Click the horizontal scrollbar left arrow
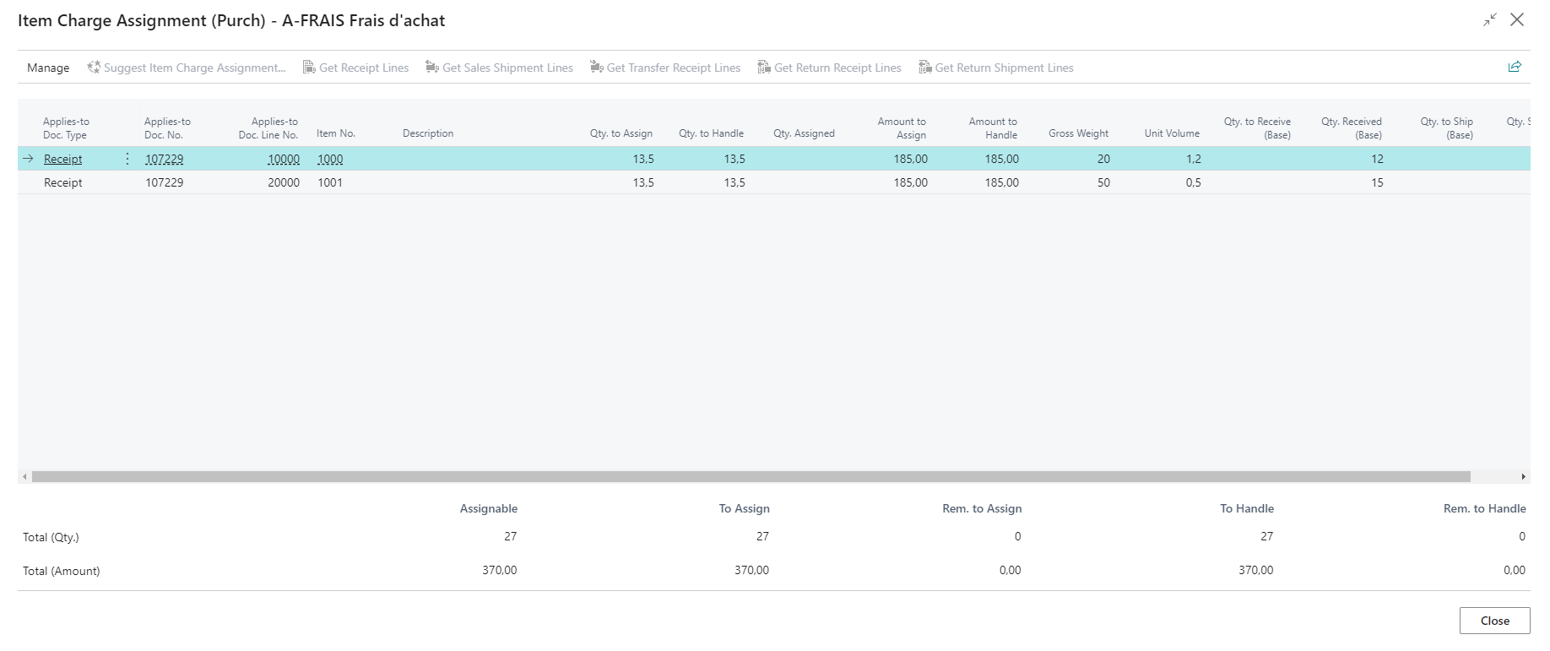 point(24,477)
